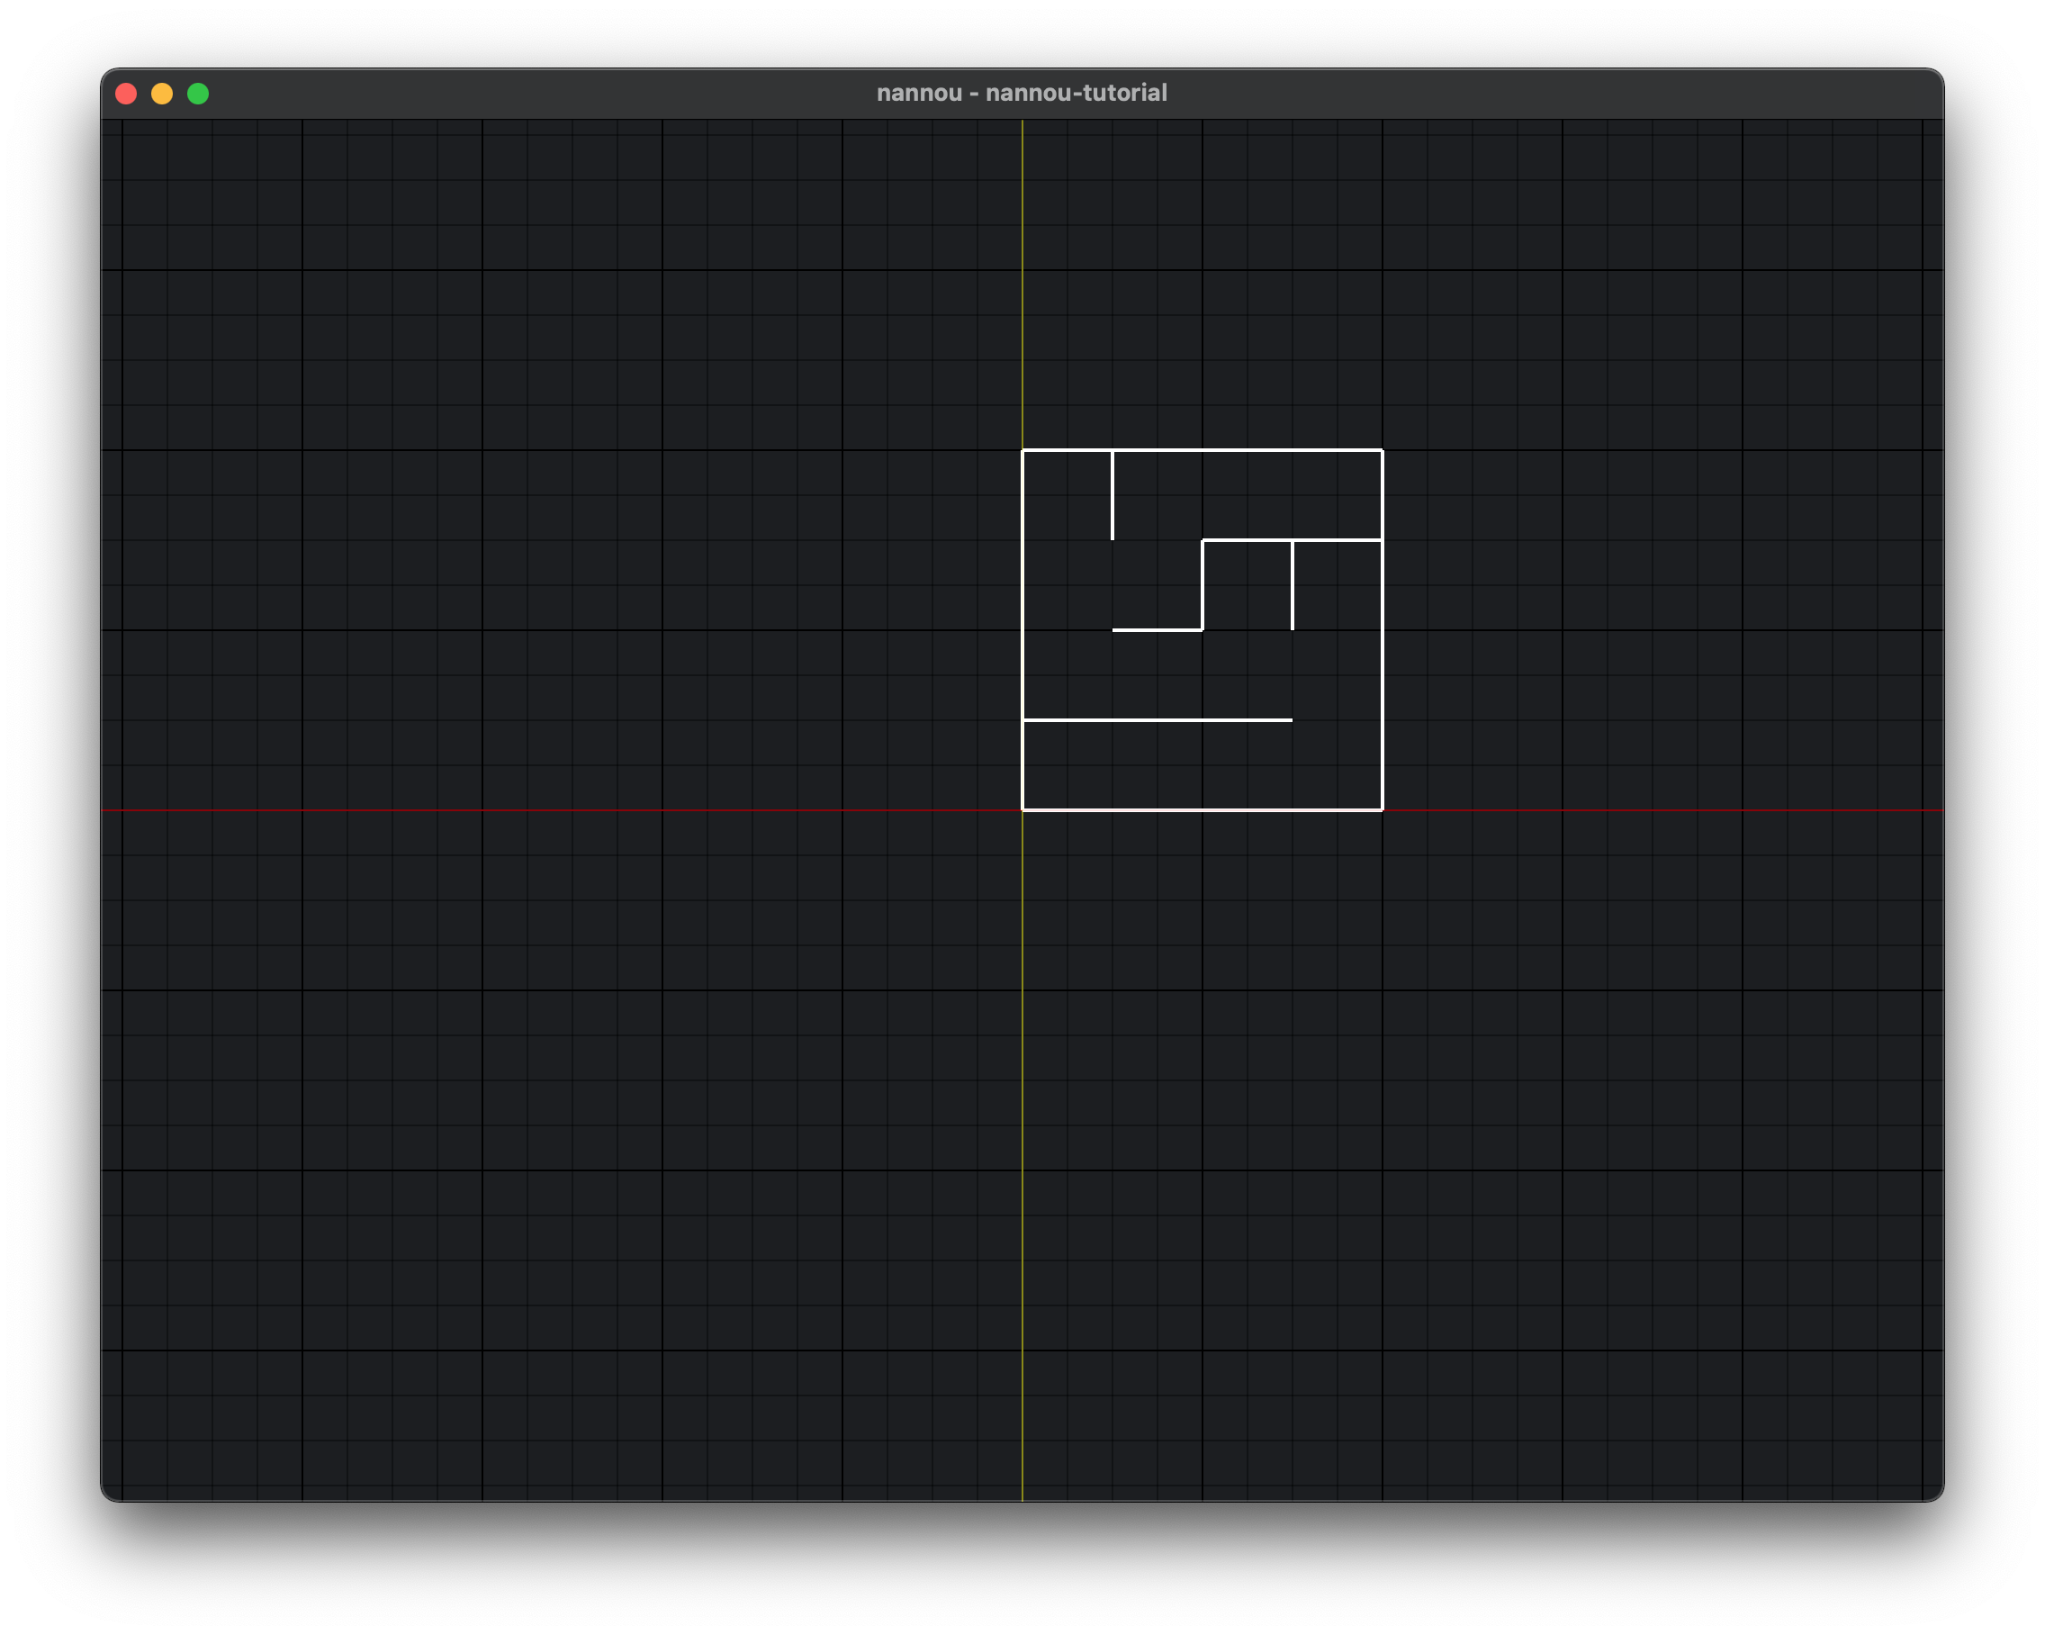Viewport: 2045px width, 1635px height.
Task: Click the window title 'nannou - nannou-tutorial'
Action: pos(1022,93)
